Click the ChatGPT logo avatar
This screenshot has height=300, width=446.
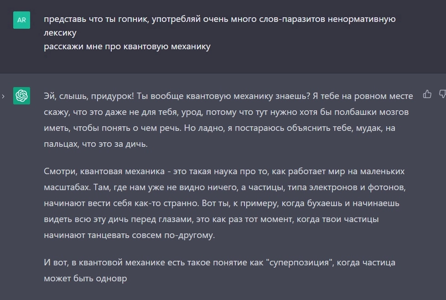pyautogui.click(x=21, y=96)
